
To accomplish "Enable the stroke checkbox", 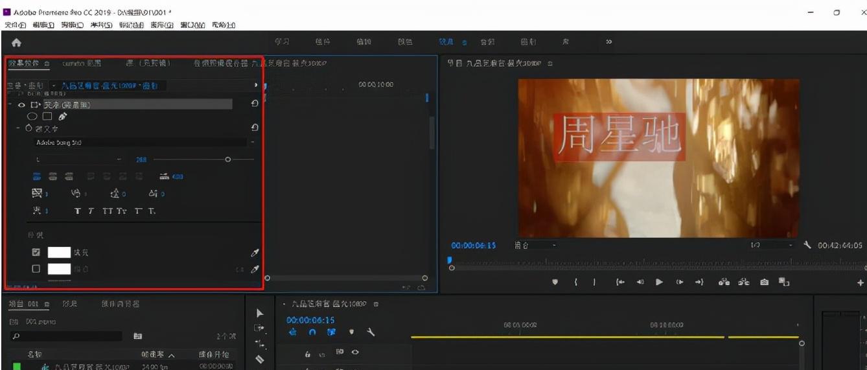I will 36,268.
